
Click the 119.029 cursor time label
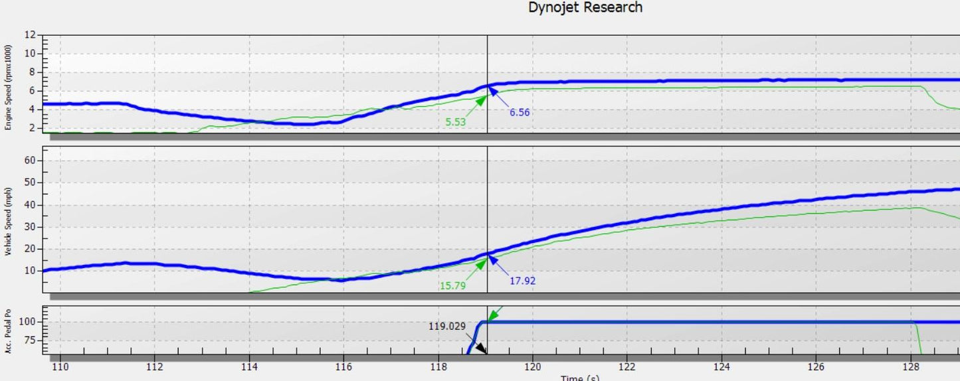click(456, 327)
